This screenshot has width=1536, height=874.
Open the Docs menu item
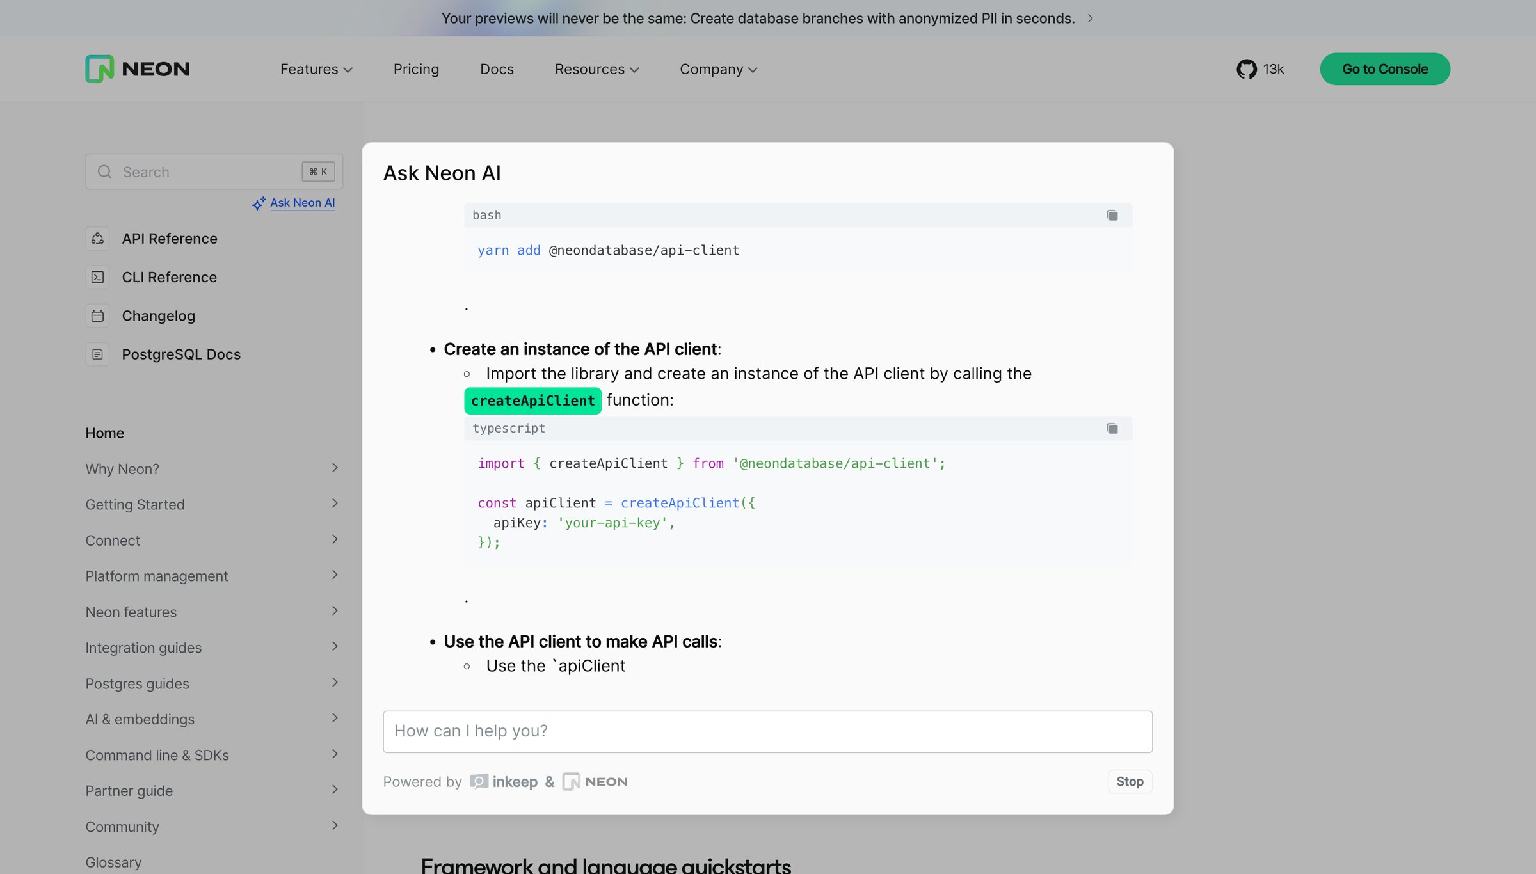pyautogui.click(x=497, y=69)
